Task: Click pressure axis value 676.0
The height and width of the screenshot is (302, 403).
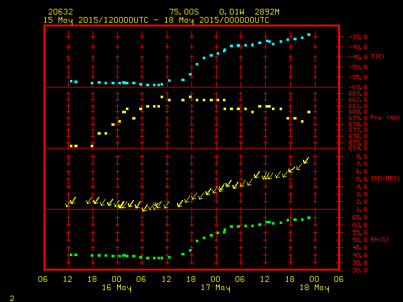Action: pyautogui.click(x=358, y=136)
